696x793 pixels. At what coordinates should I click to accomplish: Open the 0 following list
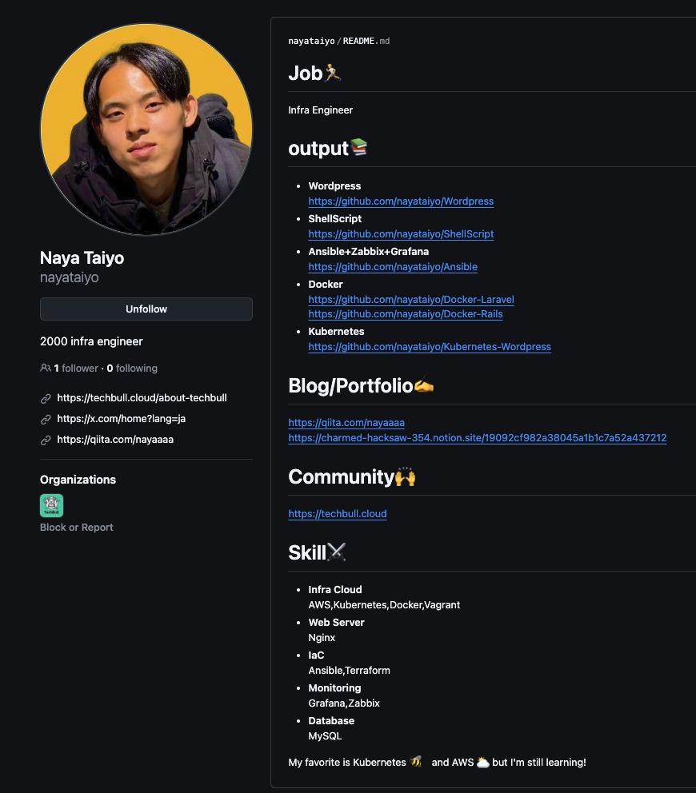(x=132, y=369)
